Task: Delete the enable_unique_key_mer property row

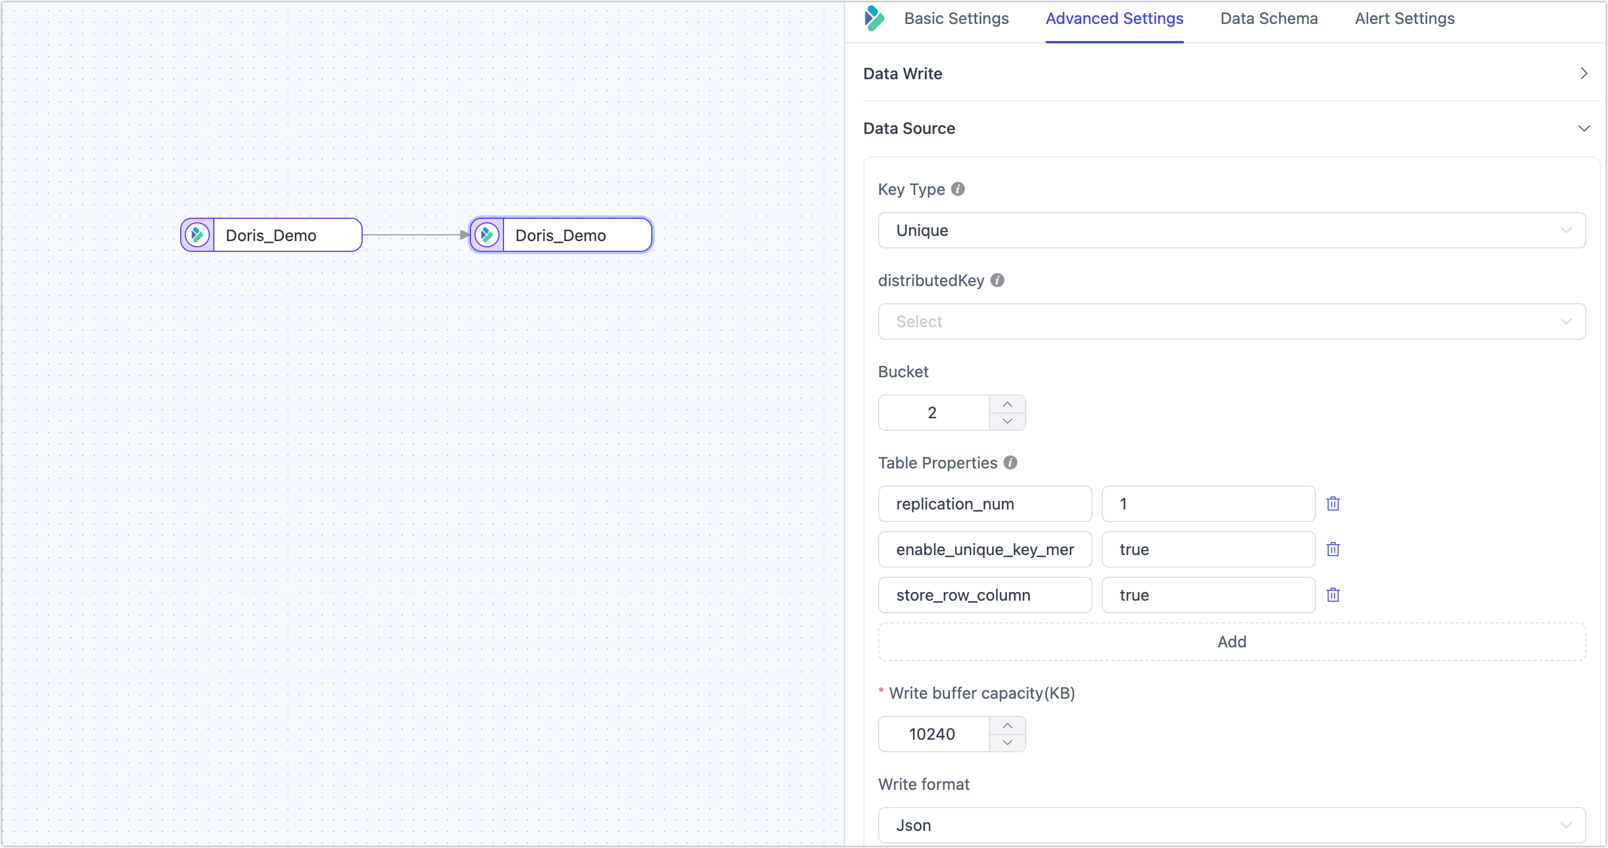Action: click(1333, 549)
